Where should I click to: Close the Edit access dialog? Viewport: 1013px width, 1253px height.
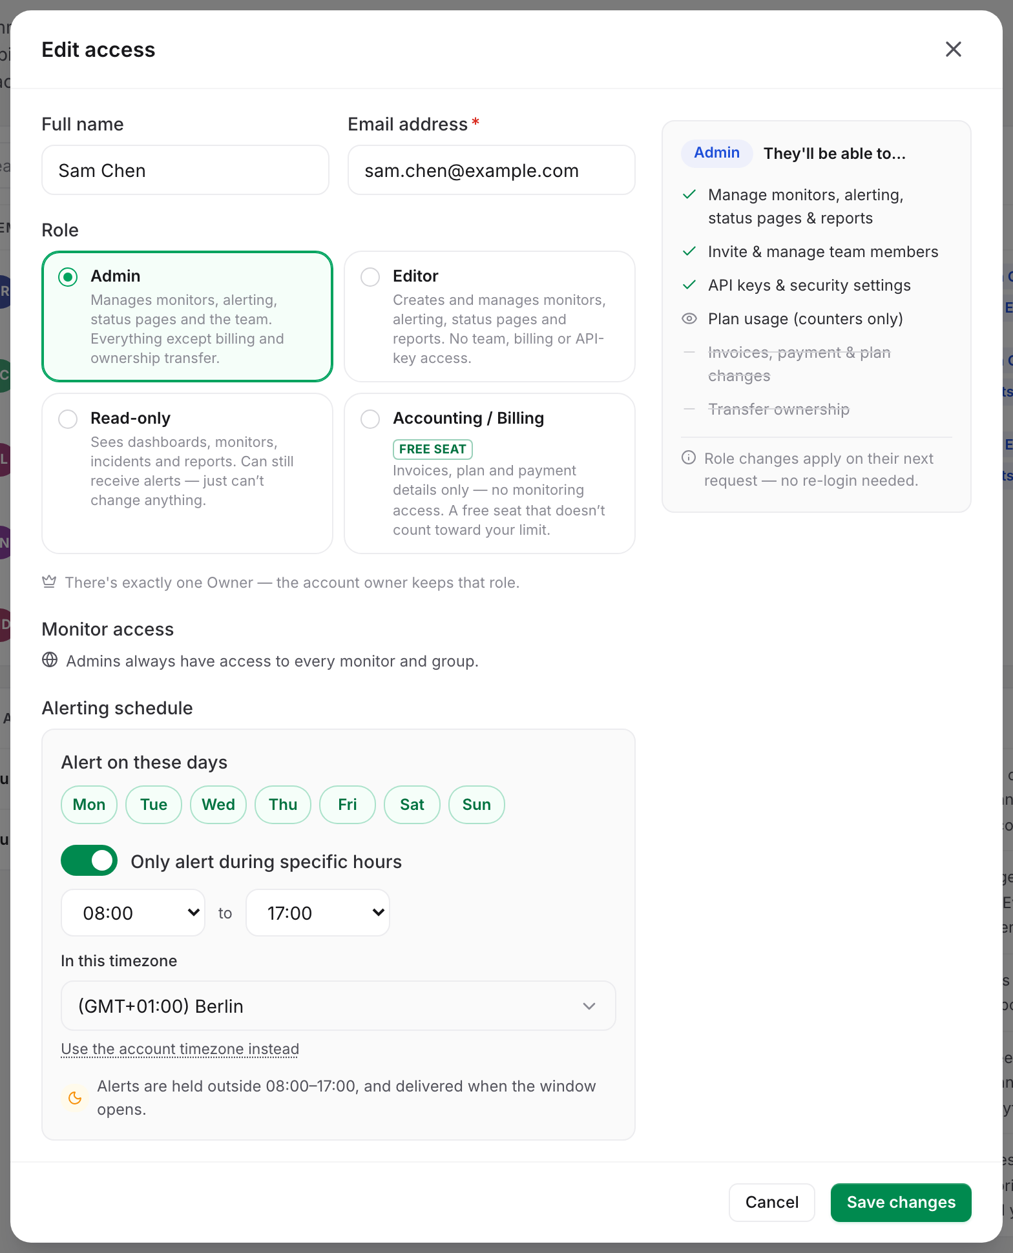[x=953, y=49]
